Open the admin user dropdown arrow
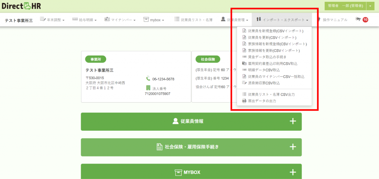Screen dimensions: 379x179 [370, 6]
